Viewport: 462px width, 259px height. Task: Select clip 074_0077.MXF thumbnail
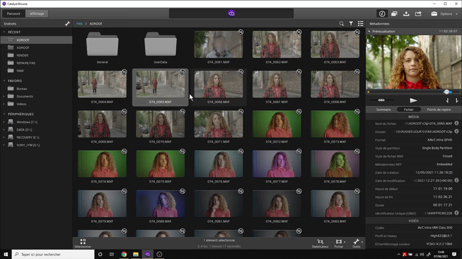pyautogui.click(x=277, y=164)
